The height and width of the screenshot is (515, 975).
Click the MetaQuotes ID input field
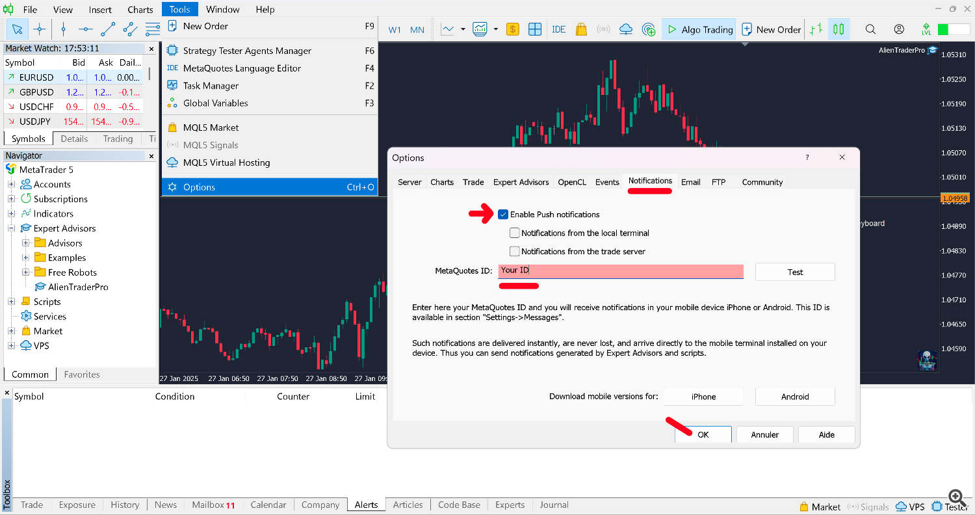coord(621,271)
